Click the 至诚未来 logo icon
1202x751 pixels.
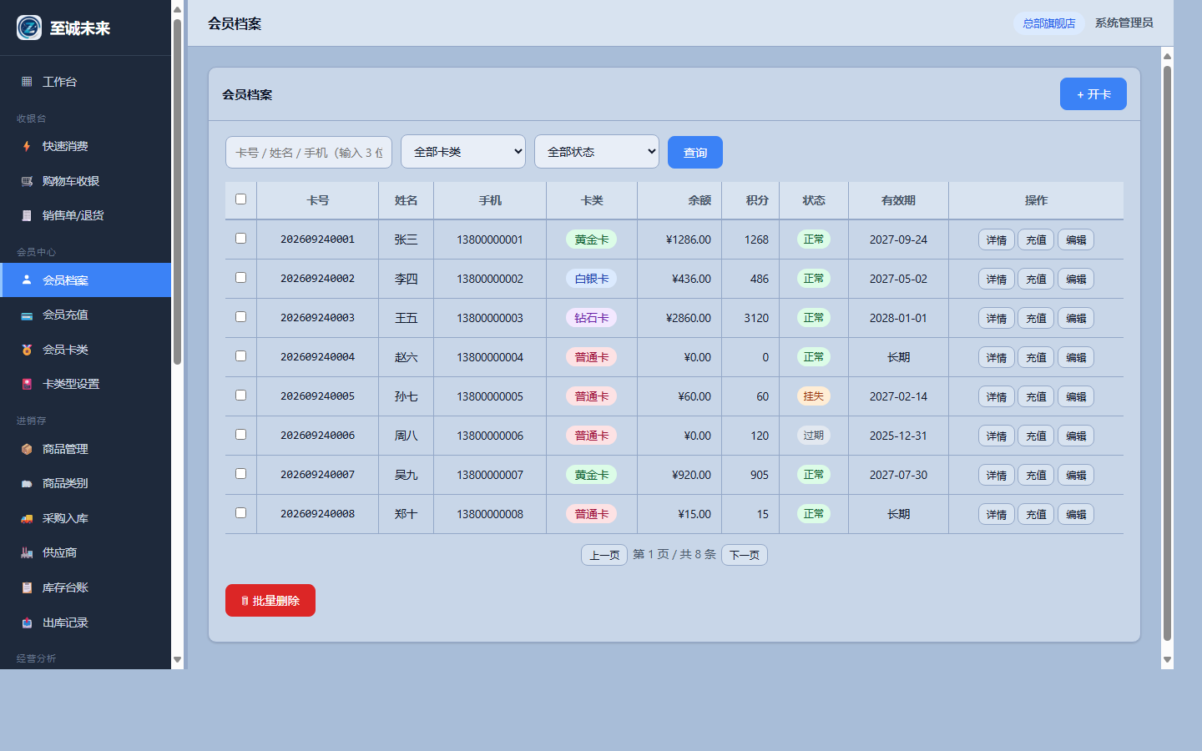coord(29,28)
